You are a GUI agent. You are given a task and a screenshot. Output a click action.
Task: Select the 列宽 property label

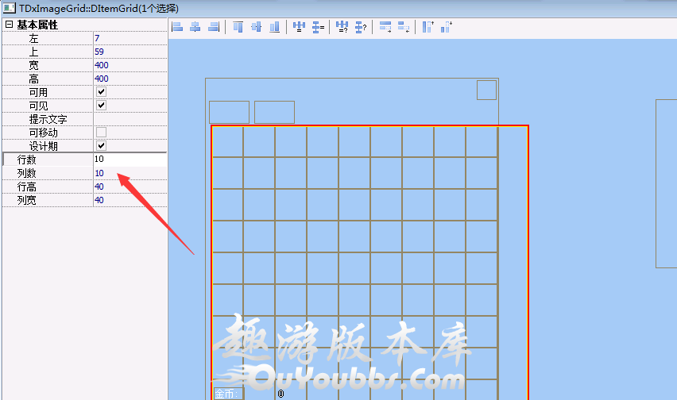click(26, 200)
